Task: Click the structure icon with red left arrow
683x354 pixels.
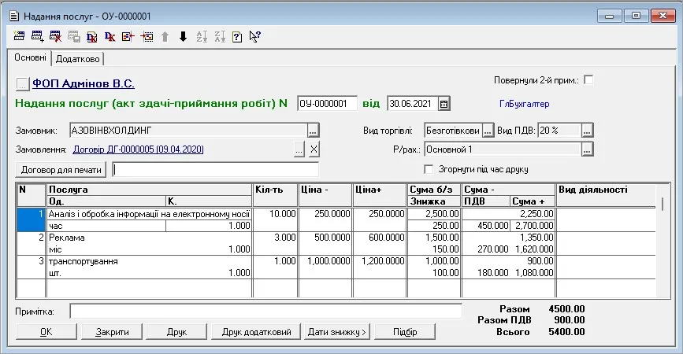Action: pos(128,36)
